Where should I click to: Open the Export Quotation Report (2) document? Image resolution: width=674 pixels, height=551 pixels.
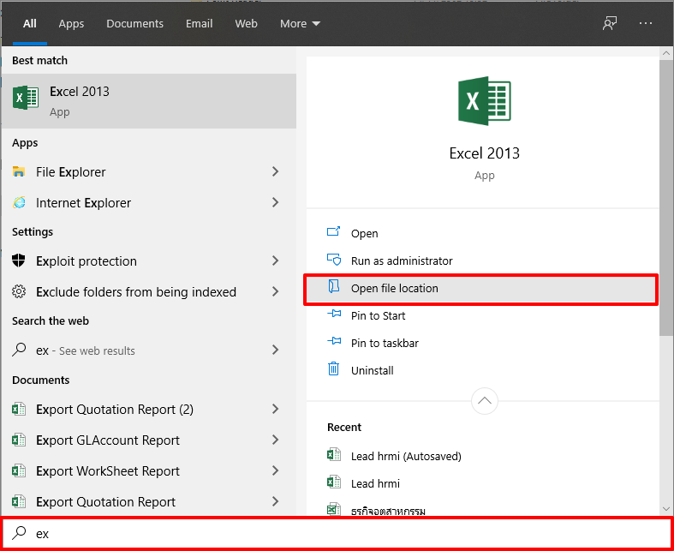(115, 410)
